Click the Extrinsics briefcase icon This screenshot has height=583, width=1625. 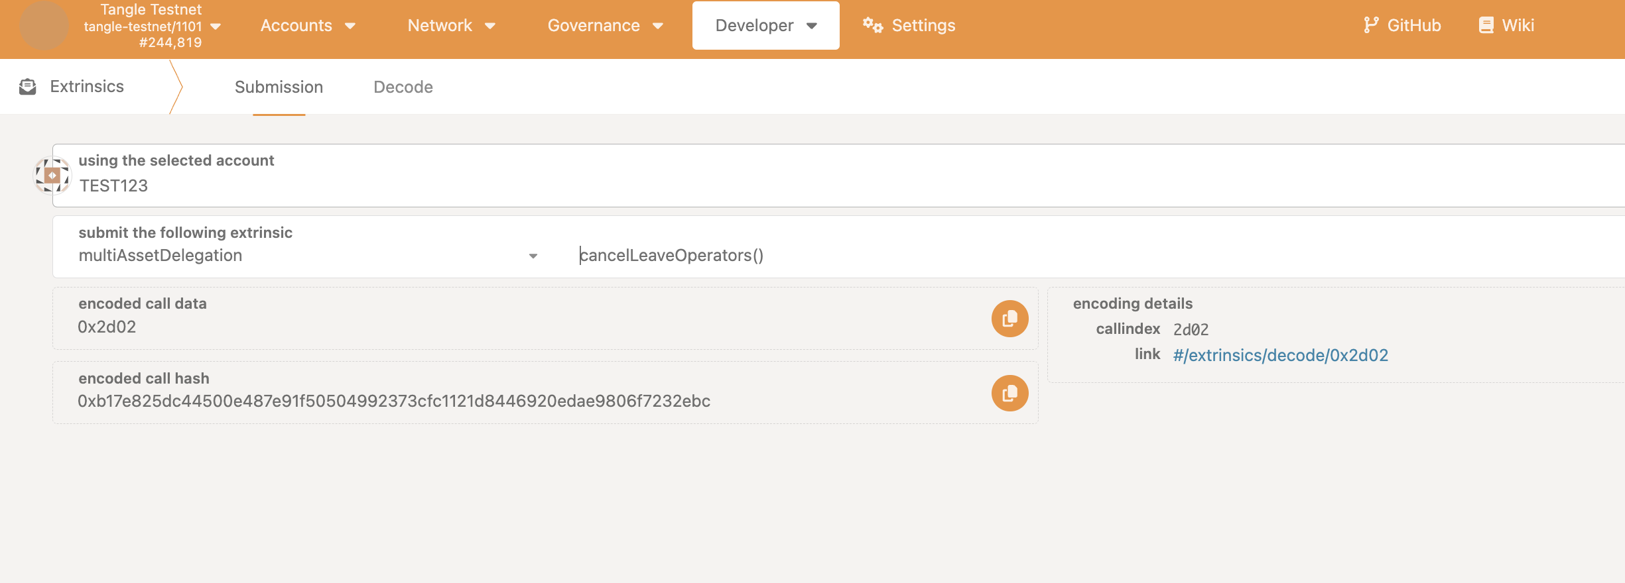pos(28,87)
